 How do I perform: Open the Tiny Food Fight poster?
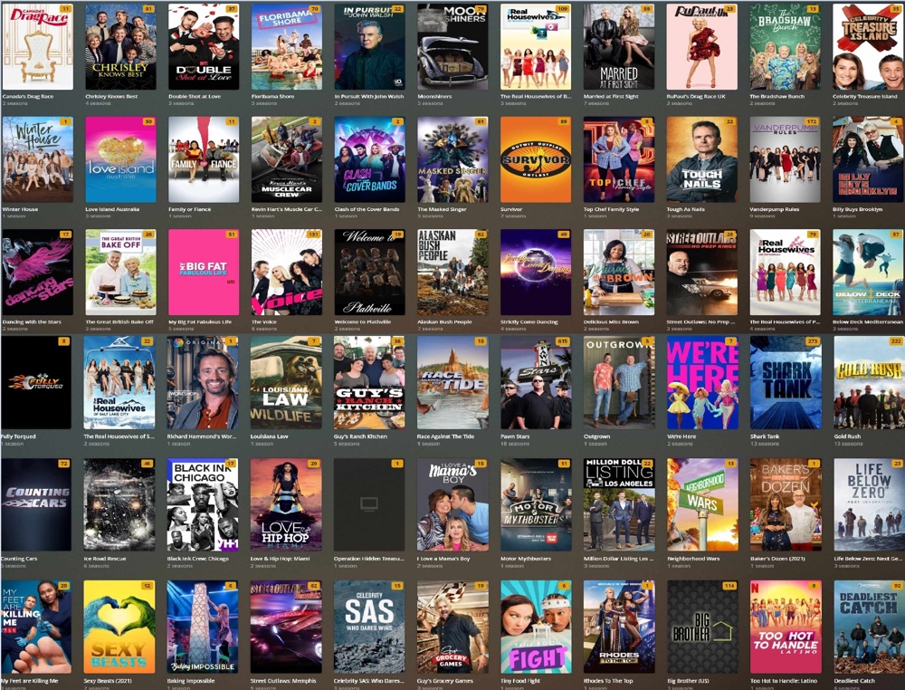pyautogui.click(x=536, y=627)
